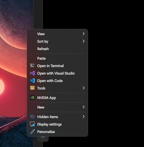Click the blue VS Code icon

[x=32, y=81]
